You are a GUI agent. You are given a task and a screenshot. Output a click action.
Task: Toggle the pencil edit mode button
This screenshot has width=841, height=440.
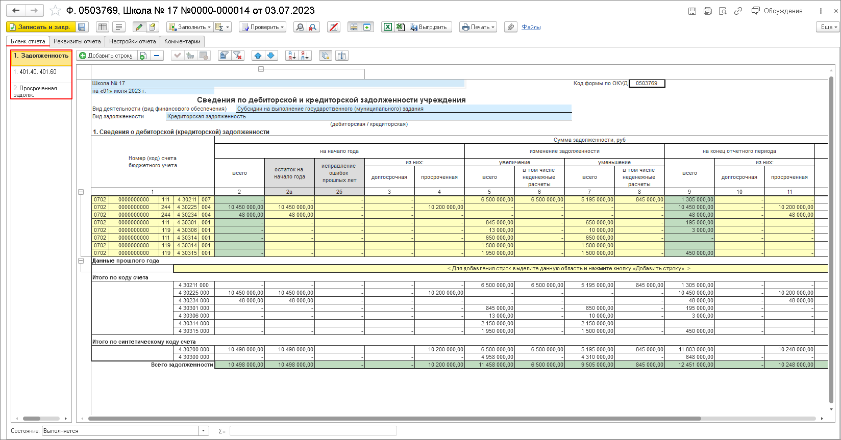[x=139, y=27]
